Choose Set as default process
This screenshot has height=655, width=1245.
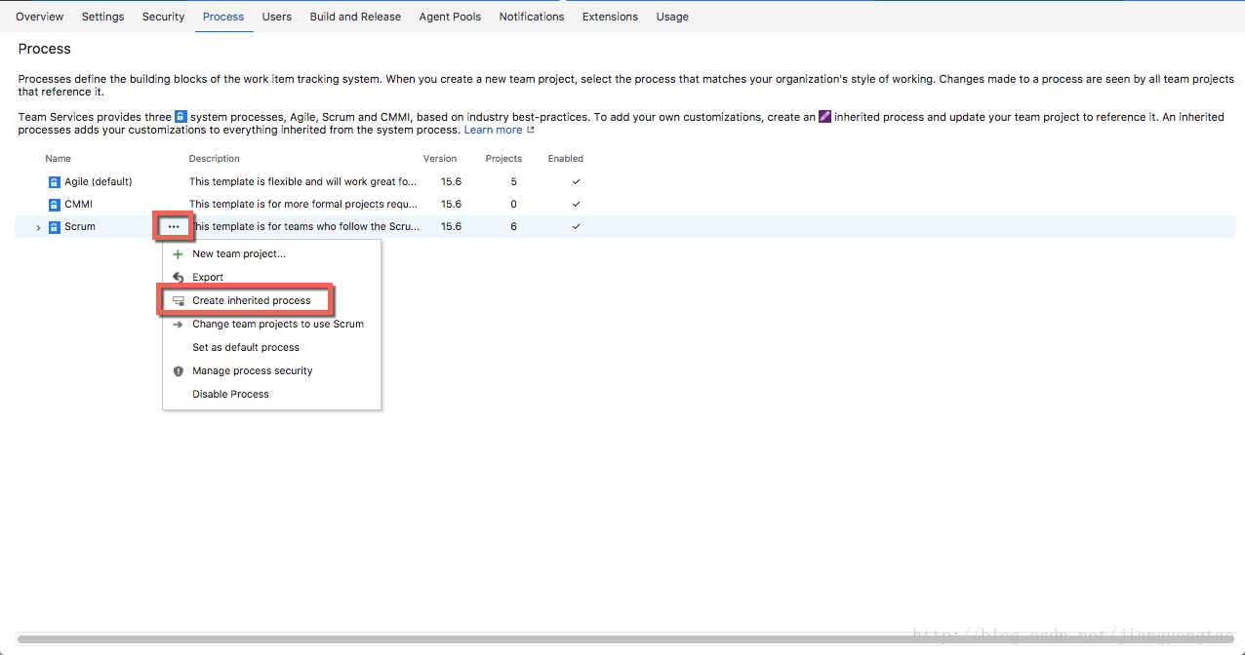coord(246,347)
